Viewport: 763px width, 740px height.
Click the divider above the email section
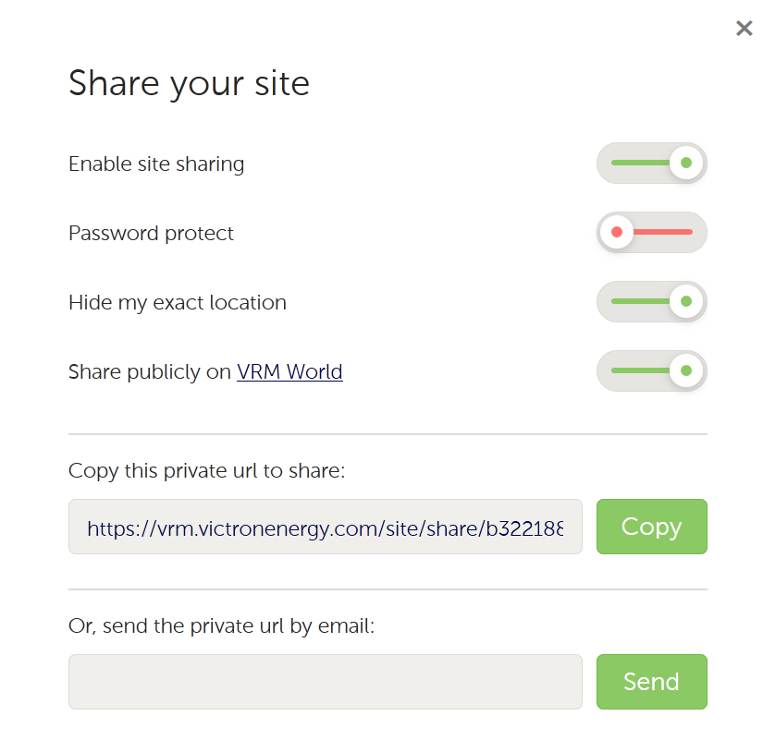pyautogui.click(x=388, y=589)
